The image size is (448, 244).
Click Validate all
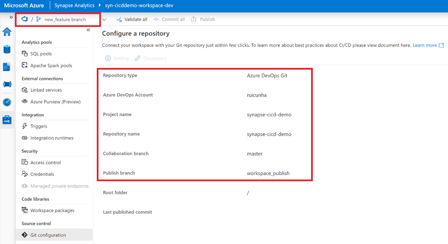tap(132, 19)
